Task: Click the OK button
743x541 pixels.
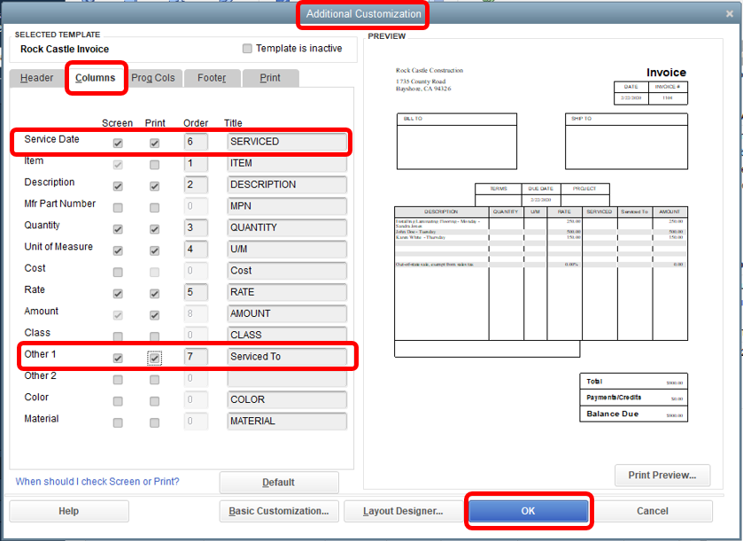Action: click(529, 511)
